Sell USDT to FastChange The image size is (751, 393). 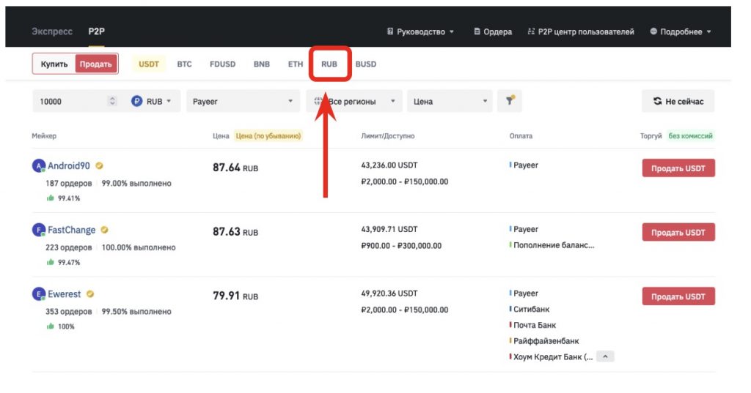pyautogui.click(x=678, y=232)
